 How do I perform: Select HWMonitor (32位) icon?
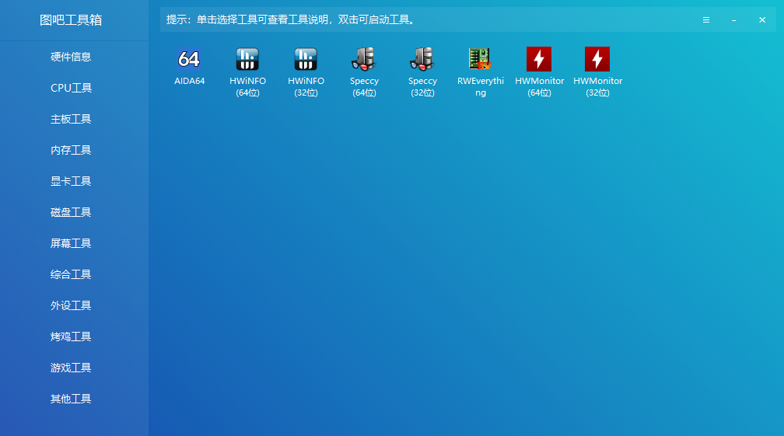point(597,59)
